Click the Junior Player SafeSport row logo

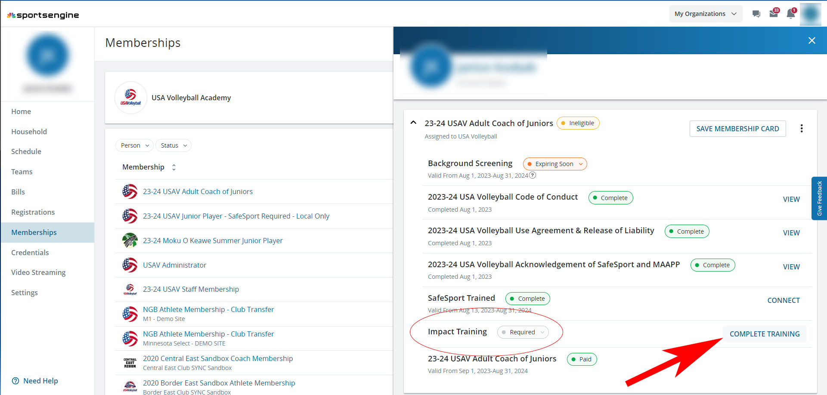[130, 216]
